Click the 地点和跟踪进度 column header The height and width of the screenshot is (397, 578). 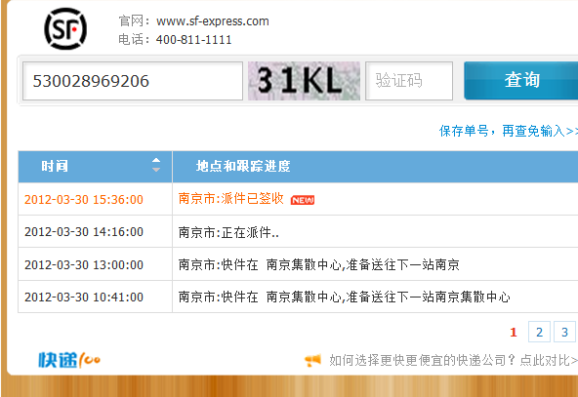coord(375,167)
